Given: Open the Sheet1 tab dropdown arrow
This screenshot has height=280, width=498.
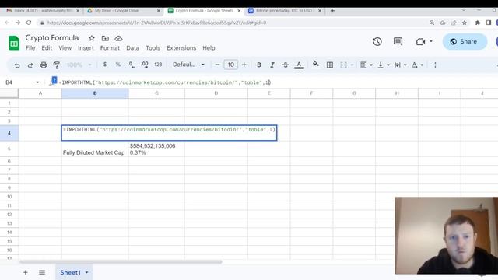Looking at the screenshot, I should point(86,272).
